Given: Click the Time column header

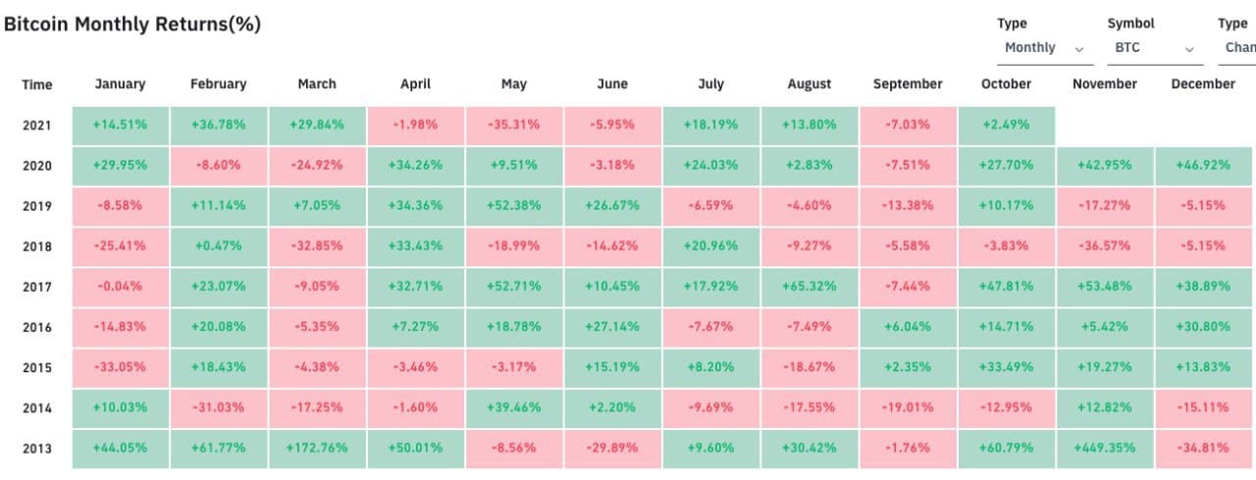Looking at the screenshot, I should tap(37, 85).
